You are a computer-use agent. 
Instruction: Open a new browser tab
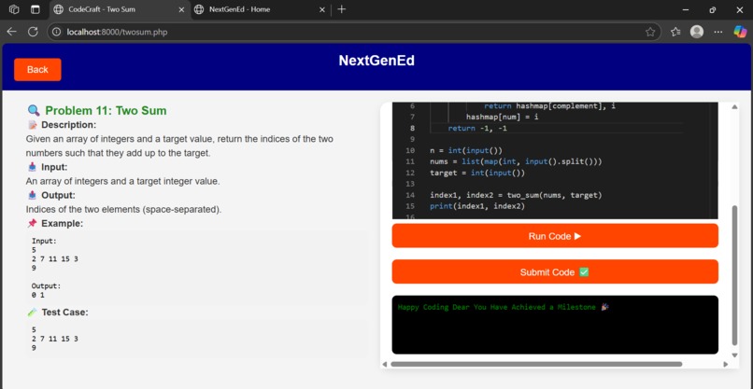[x=341, y=9]
